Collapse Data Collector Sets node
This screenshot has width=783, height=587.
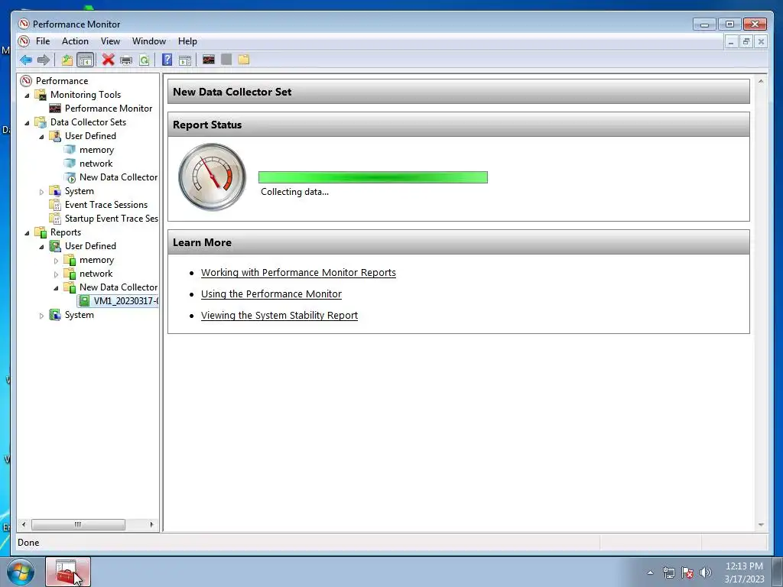(27, 122)
